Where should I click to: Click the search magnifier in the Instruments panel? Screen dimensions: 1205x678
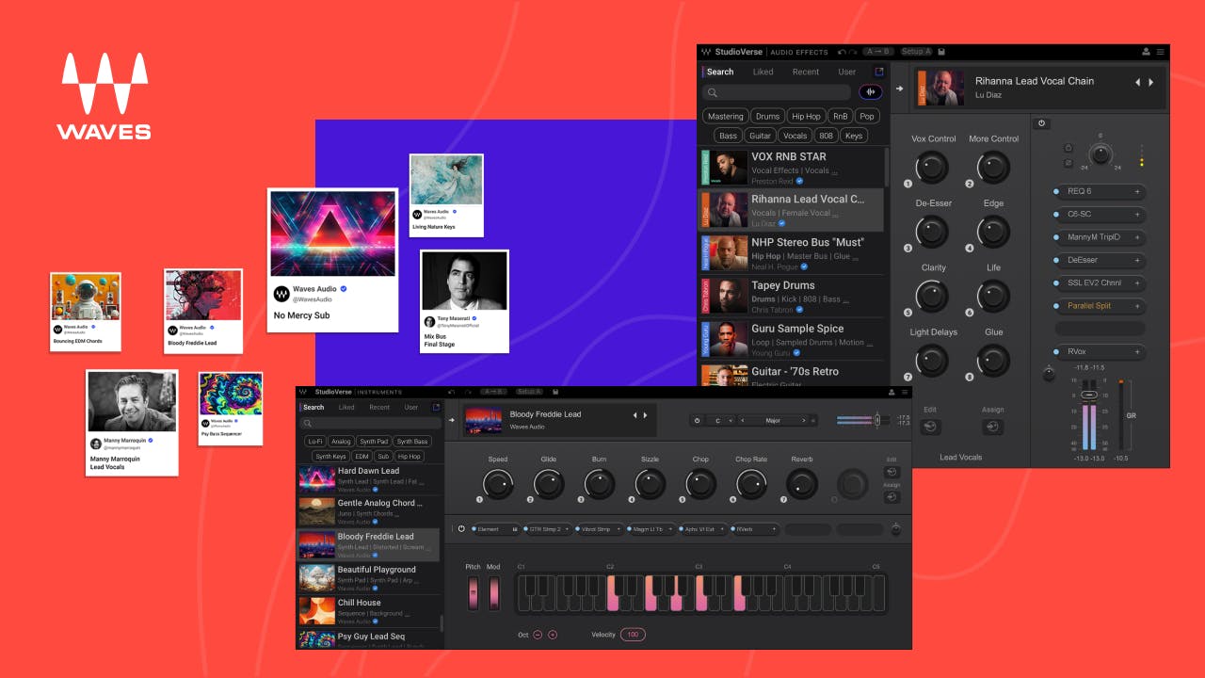click(x=307, y=425)
